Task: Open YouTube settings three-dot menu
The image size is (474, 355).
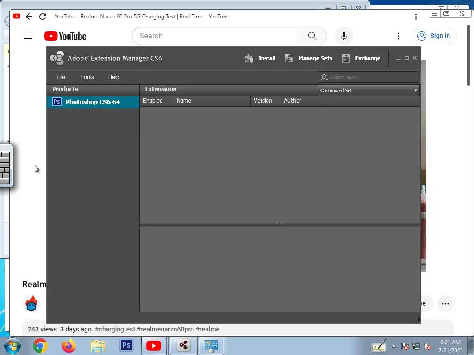Action: point(399,36)
